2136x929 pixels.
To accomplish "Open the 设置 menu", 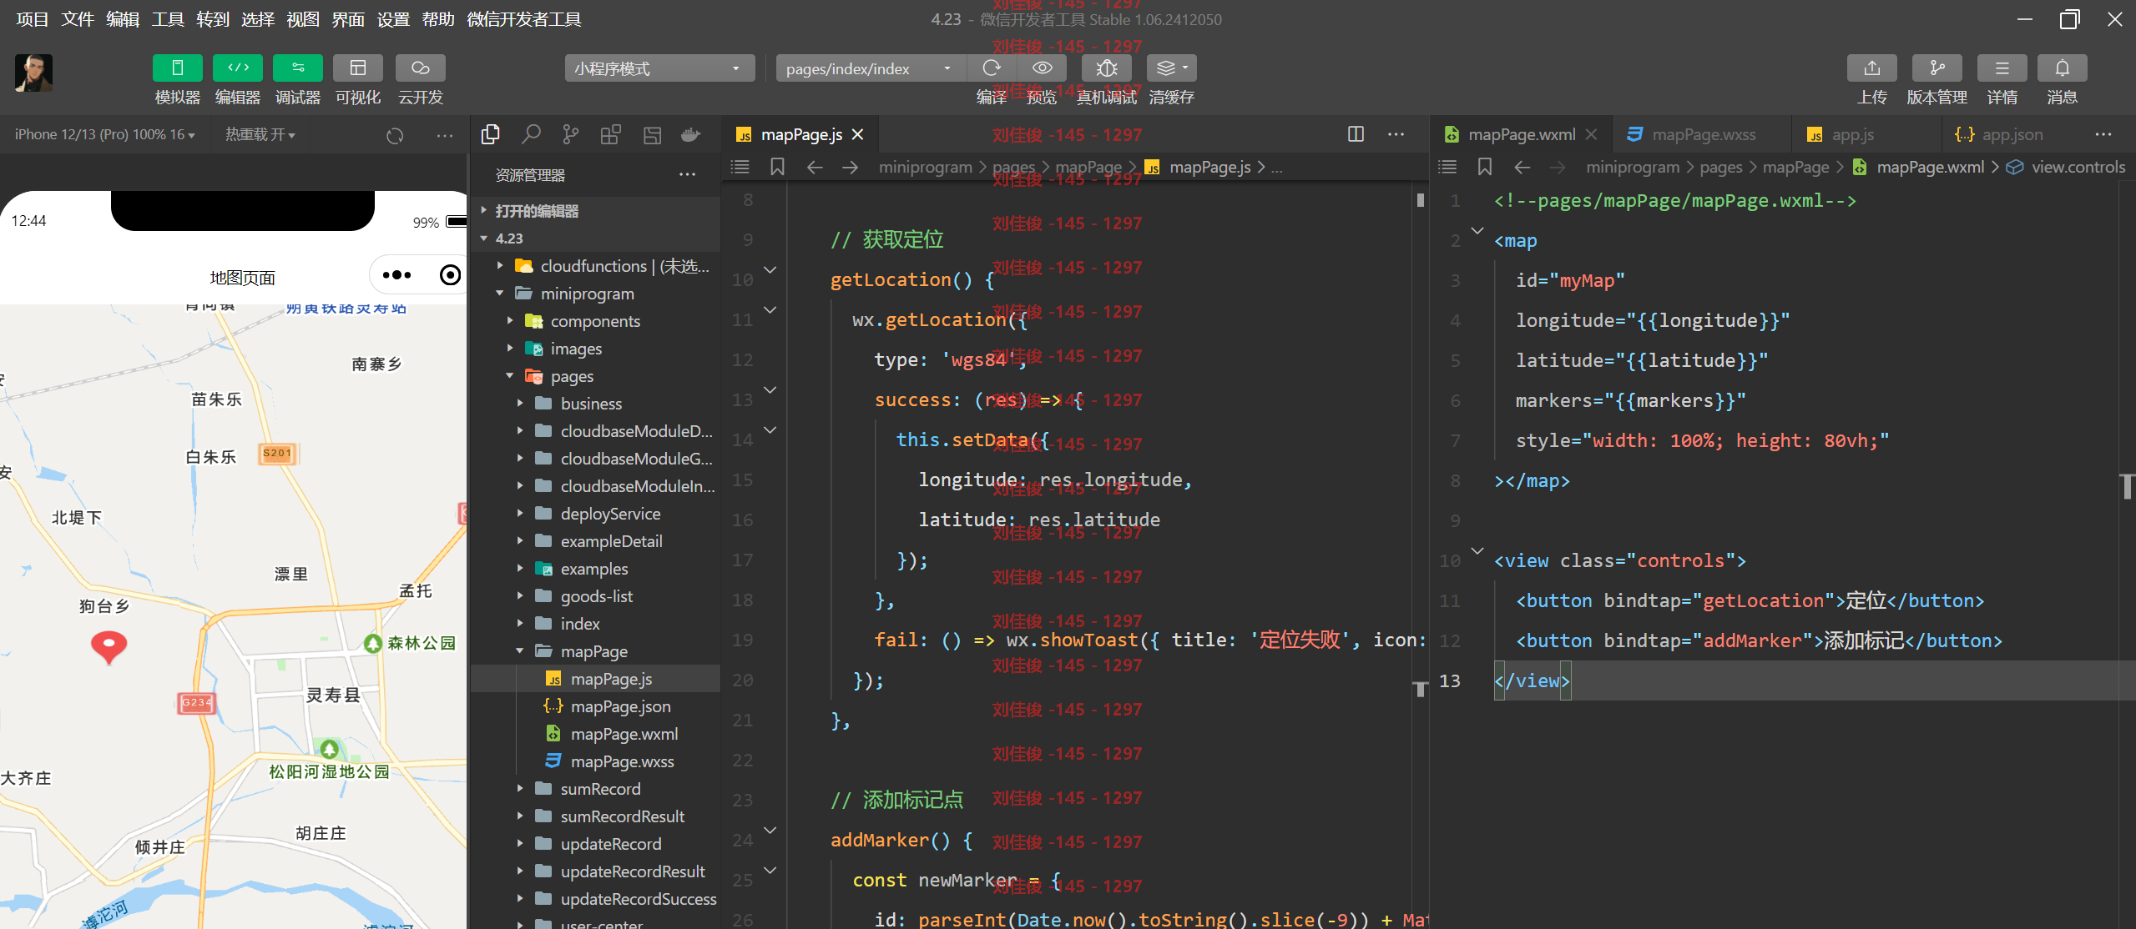I will [x=393, y=19].
